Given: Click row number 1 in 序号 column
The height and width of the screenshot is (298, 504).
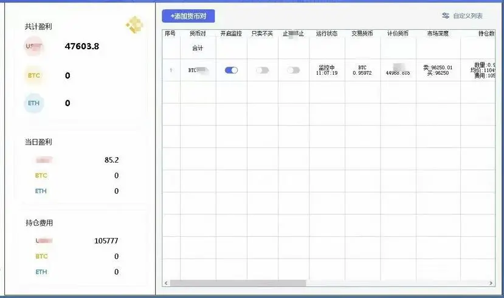Looking at the screenshot, I should 171,70.
